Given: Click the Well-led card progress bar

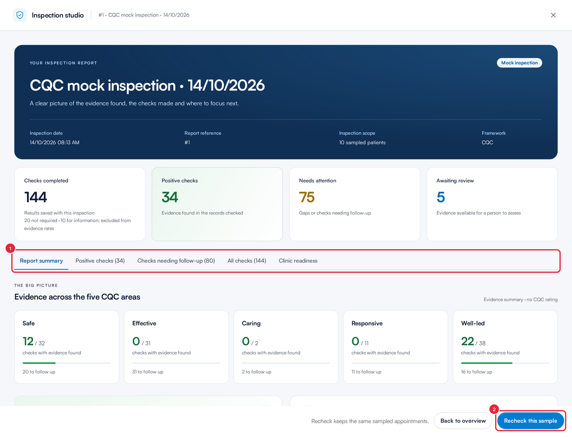Looking at the screenshot, I should pyautogui.click(x=505, y=363).
